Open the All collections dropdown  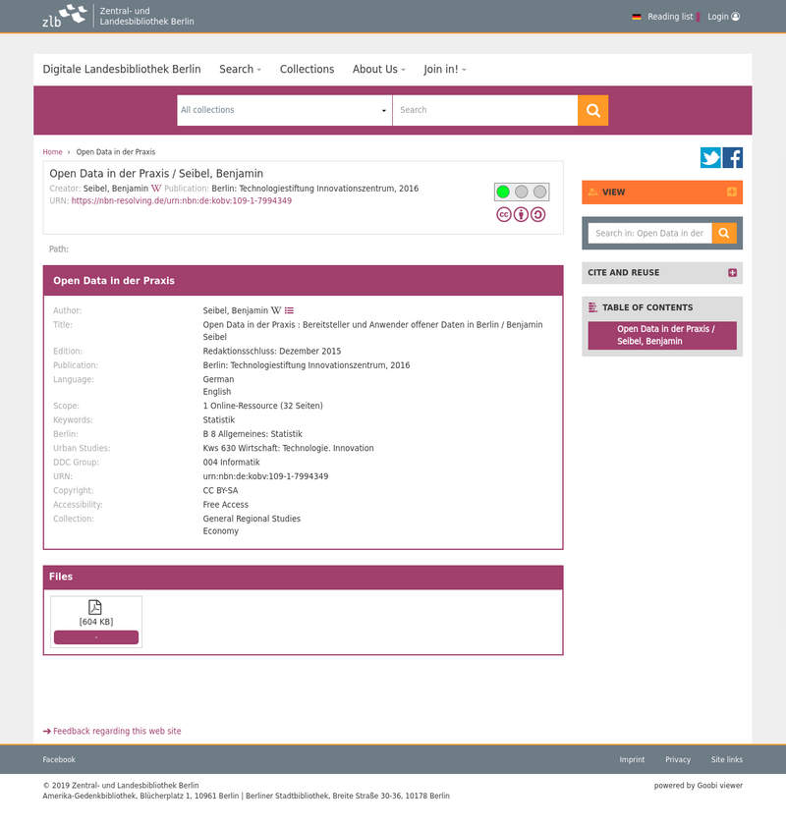pos(284,110)
